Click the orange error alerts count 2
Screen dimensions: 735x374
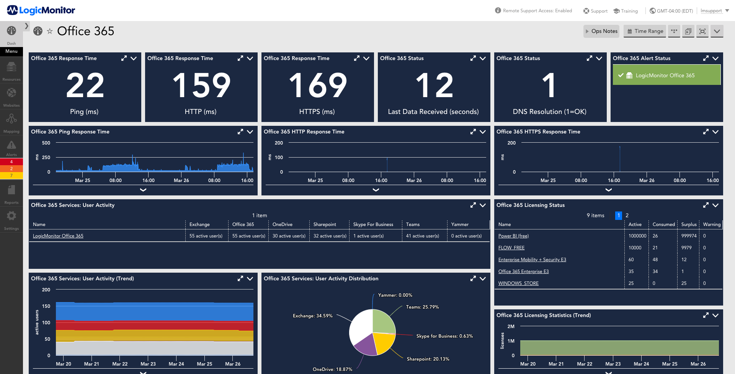(11, 169)
